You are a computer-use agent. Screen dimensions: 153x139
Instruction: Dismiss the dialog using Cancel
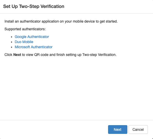(138, 130)
